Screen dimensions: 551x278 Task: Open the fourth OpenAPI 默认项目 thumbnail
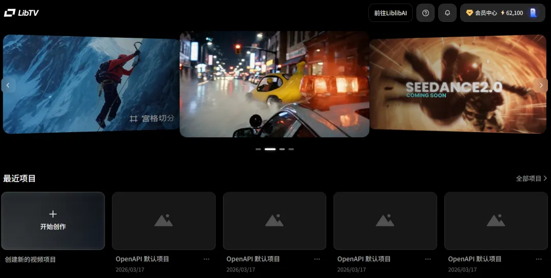[496, 221]
